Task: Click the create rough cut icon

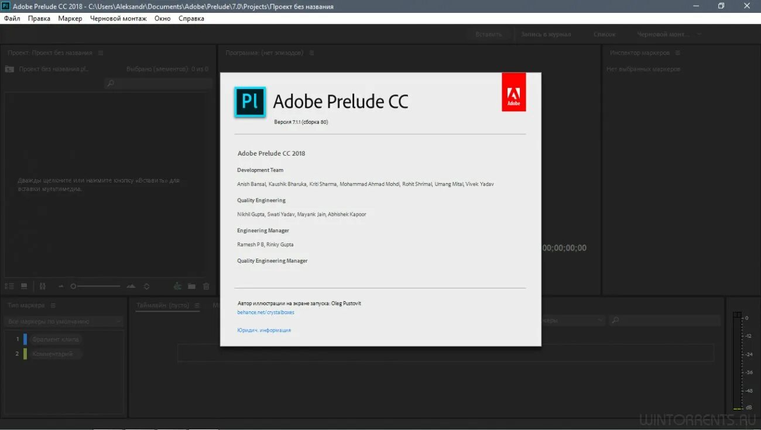Action: pyautogui.click(x=177, y=286)
